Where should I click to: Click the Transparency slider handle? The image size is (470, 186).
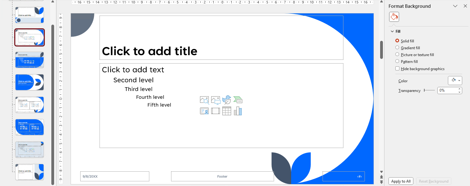click(425, 90)
